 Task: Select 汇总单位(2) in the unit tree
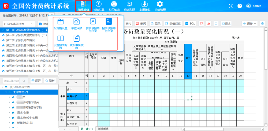[x=21, y=92]
